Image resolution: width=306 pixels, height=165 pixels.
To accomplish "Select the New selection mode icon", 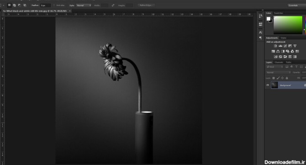I will [9, 5].
